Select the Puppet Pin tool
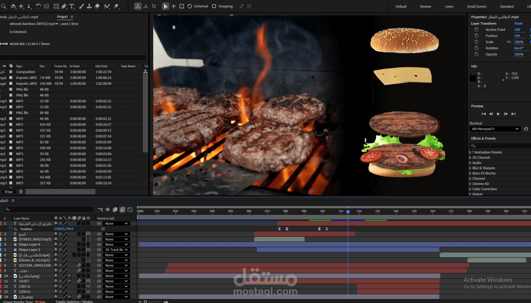This screenshot has width=531, height=303. [117, 6]
